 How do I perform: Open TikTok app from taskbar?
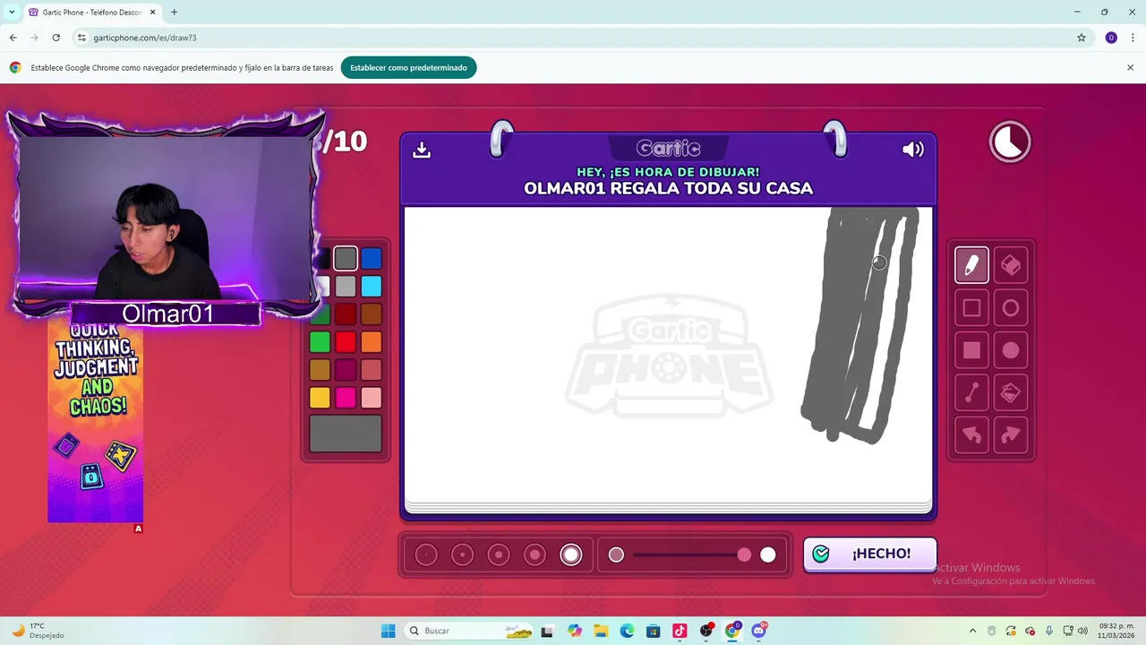pos(680,631)
